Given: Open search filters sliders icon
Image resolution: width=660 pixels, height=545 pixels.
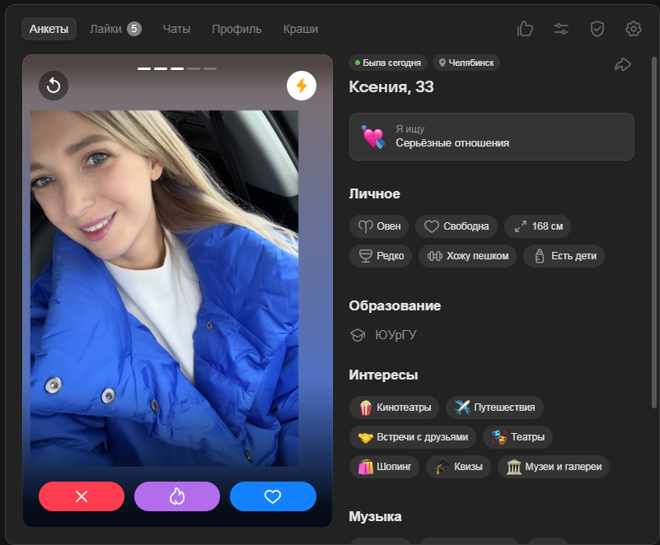Looking at the screenshot, I should [561, 29].
